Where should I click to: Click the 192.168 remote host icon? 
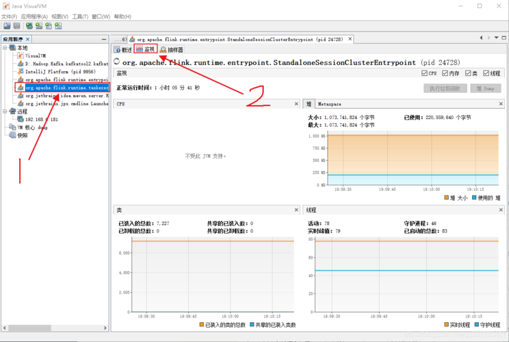click(x=21, y=120)
